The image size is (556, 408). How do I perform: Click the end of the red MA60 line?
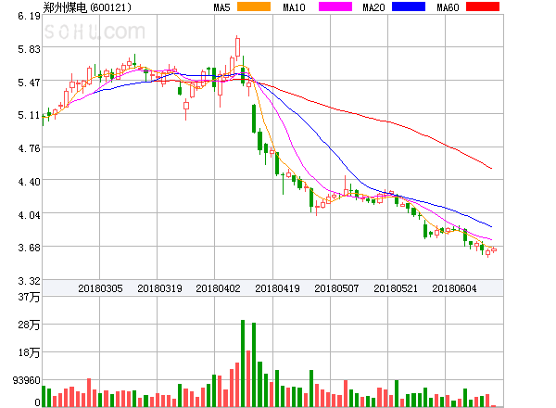491,168
